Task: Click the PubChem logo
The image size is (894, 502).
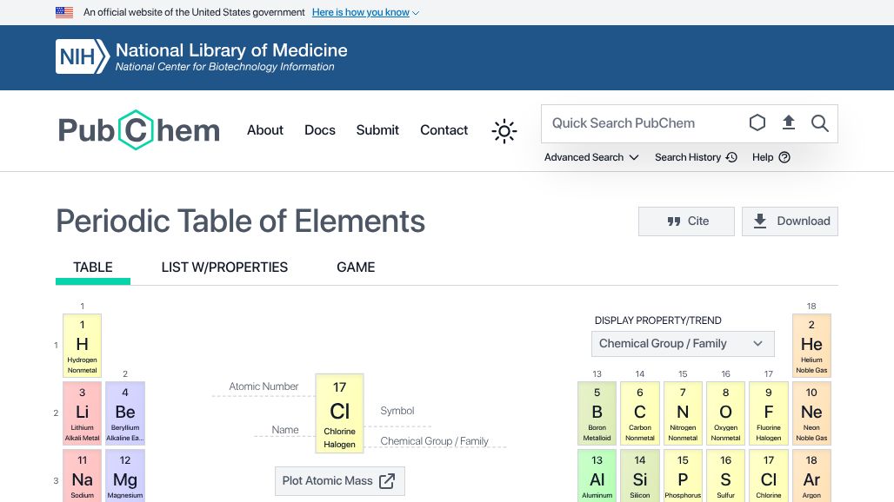Action: [139, 130]
